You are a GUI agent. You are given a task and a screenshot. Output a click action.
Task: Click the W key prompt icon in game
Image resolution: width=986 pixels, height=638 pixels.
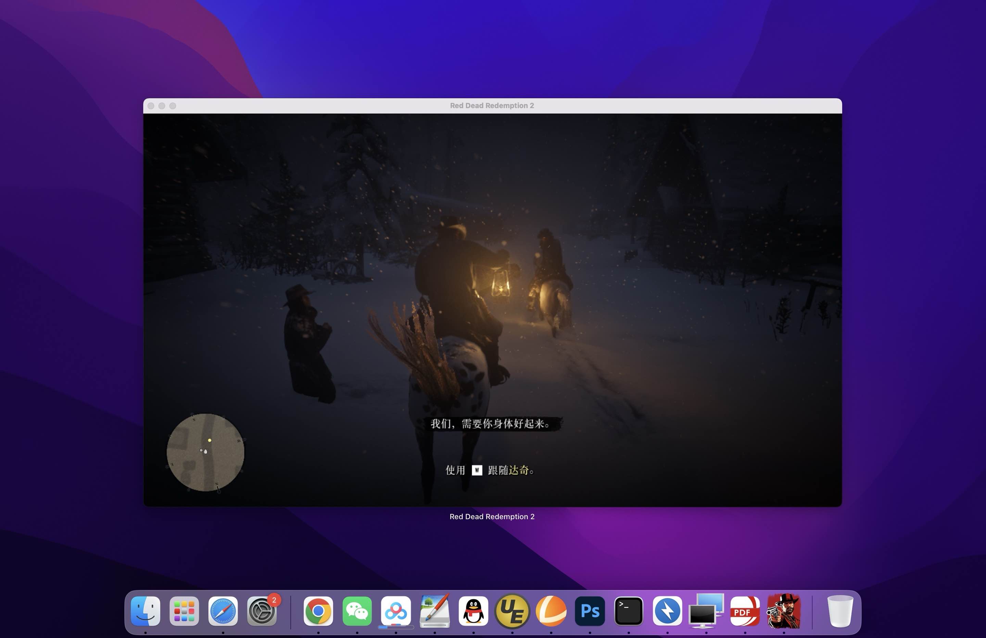[x=477, y=470]
